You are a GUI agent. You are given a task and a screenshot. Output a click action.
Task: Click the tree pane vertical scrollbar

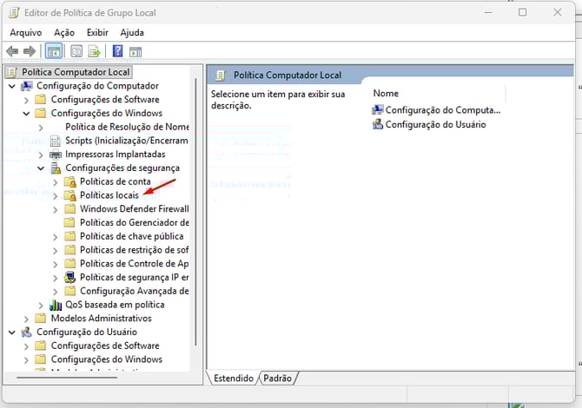click(195, 208)
